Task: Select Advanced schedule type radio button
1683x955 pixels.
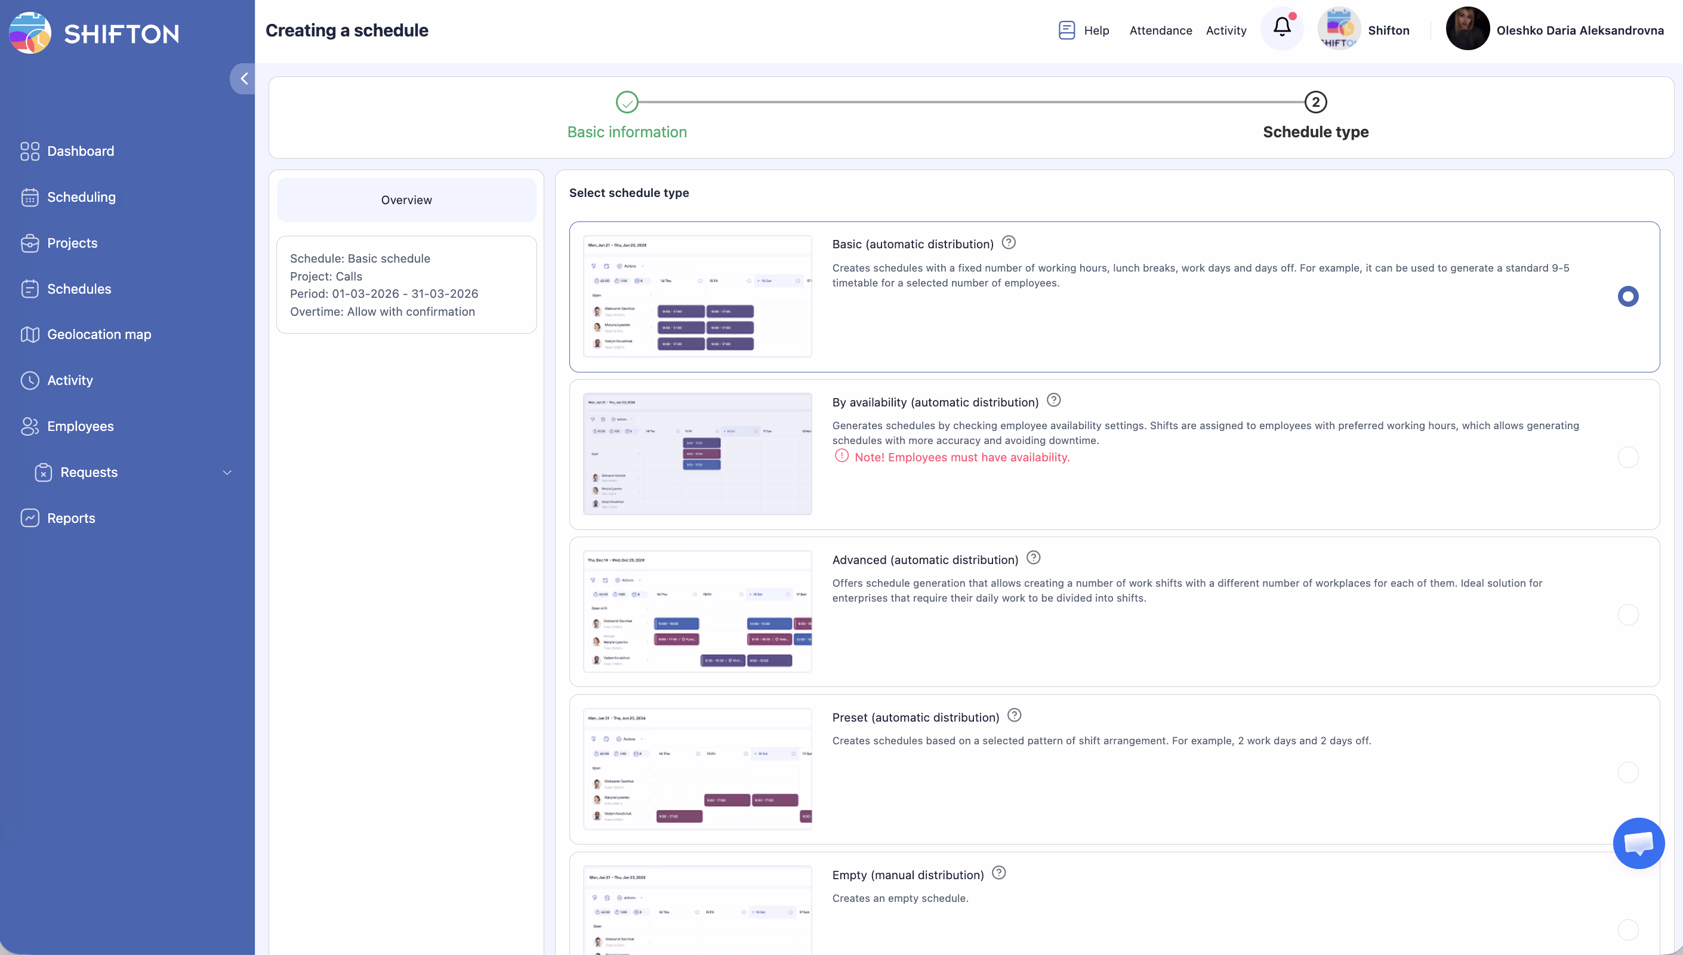Action: tap(1627, 615)
